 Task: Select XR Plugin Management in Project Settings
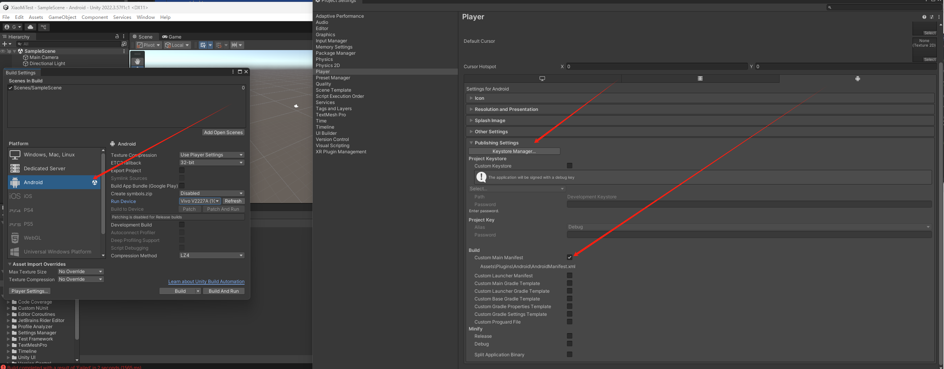coord(341,152)
